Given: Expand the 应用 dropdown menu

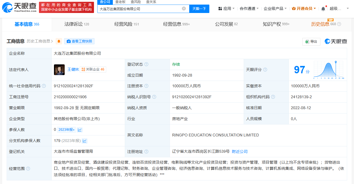Looking at the screenshot, I should [226, 9].
